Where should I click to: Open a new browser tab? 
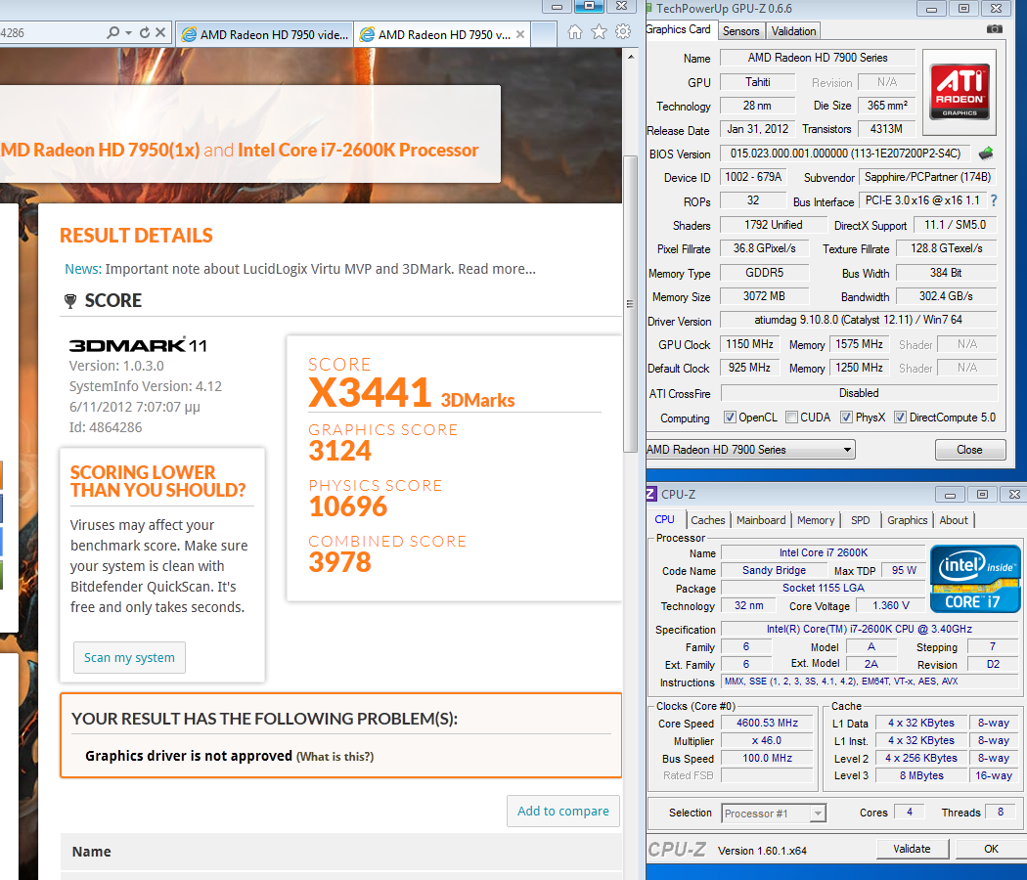click(544, 34)
